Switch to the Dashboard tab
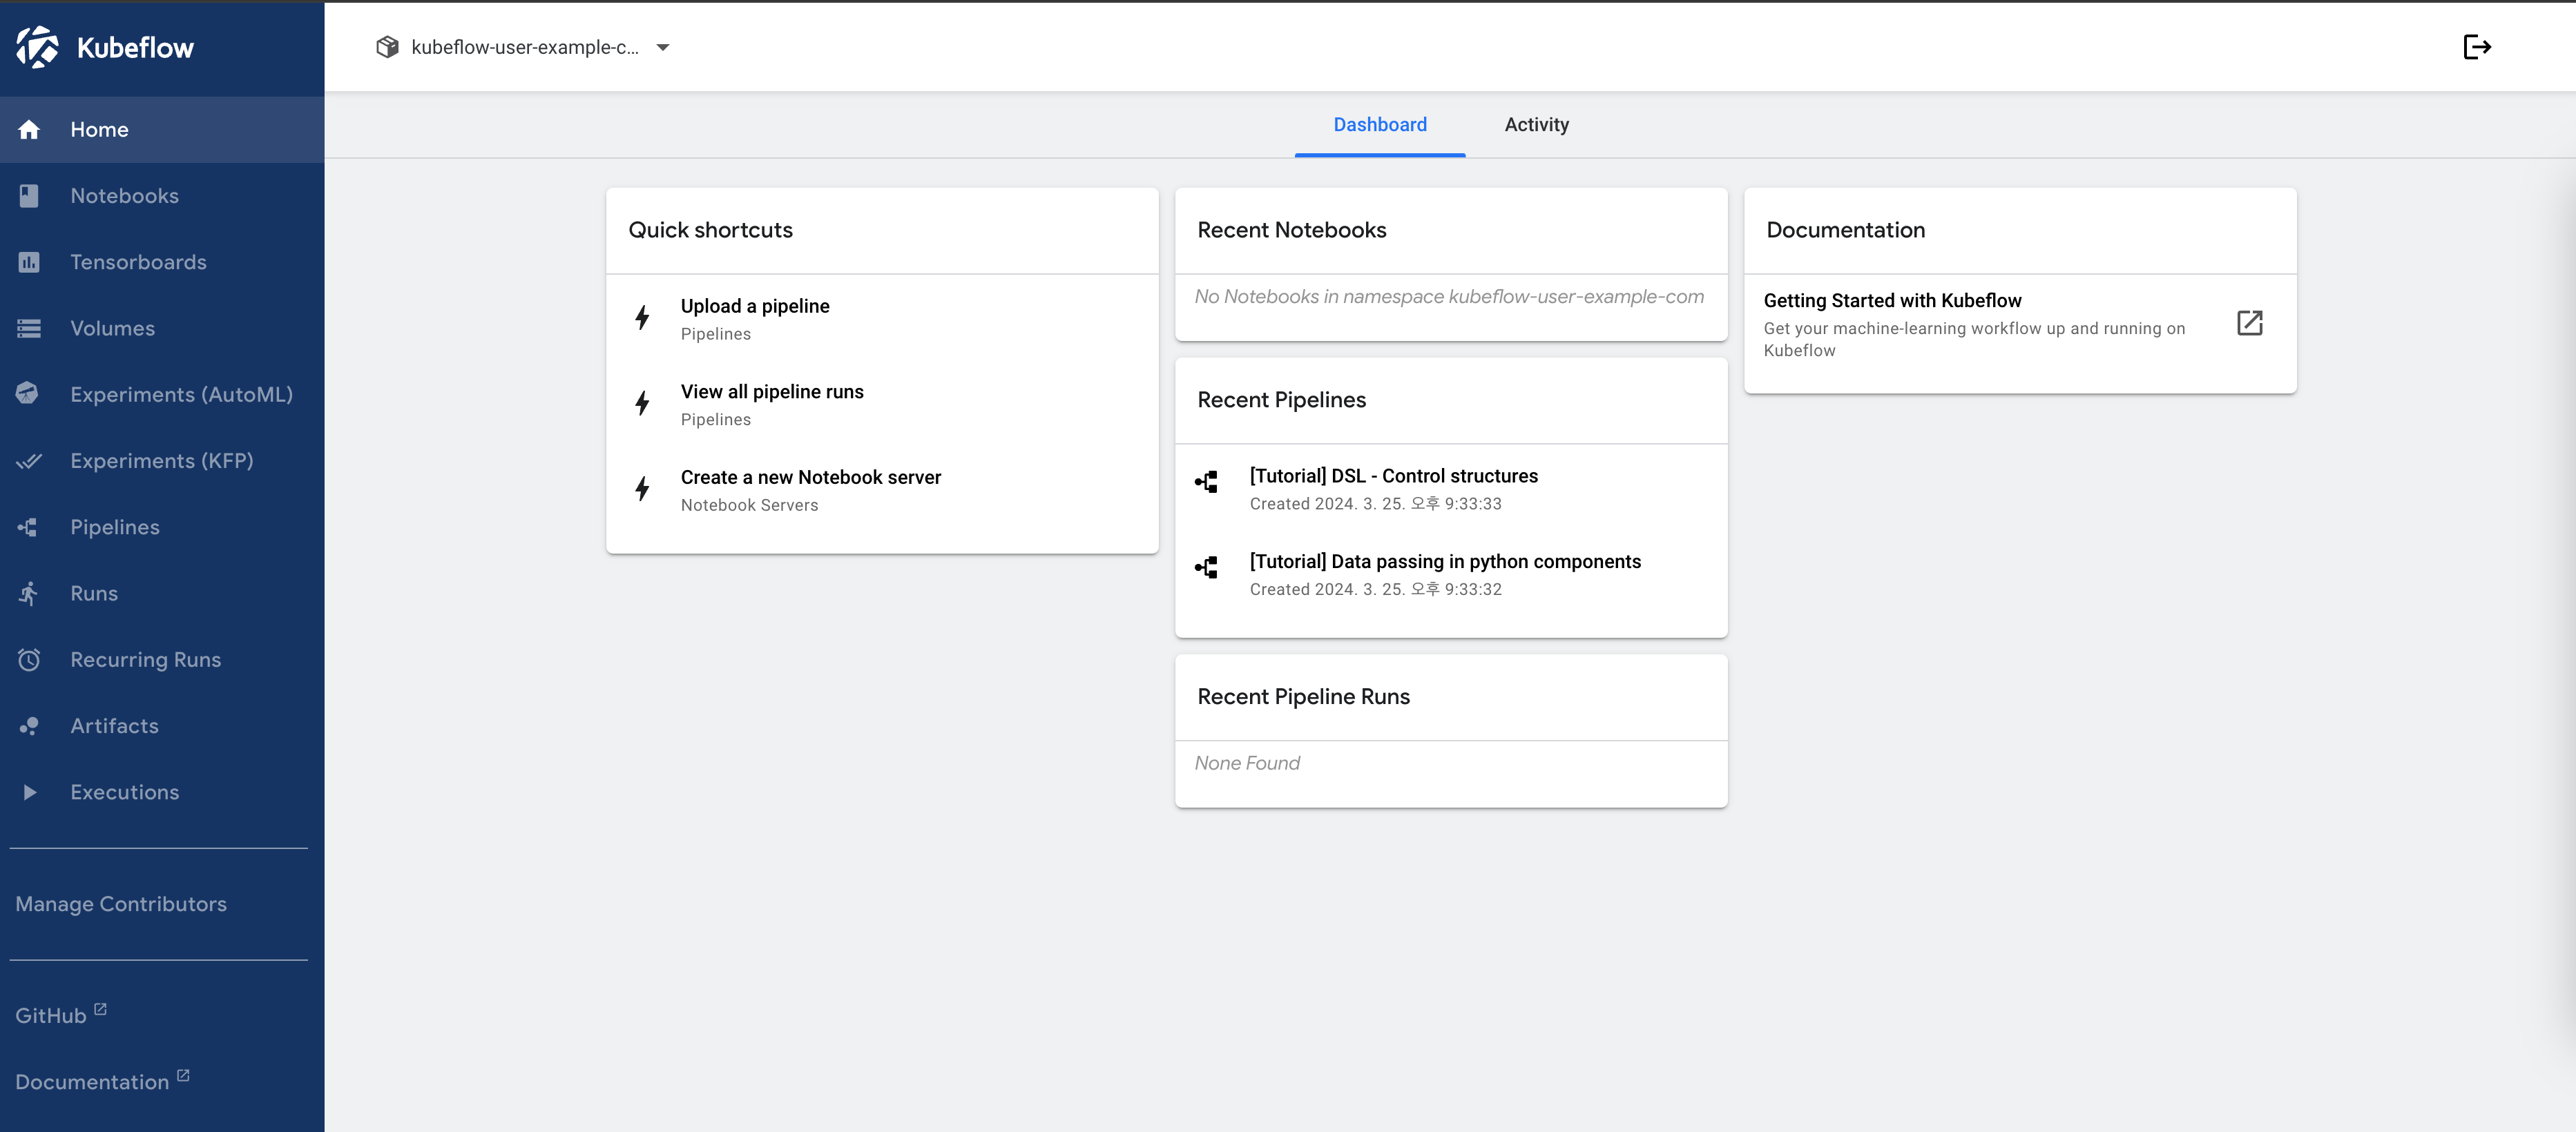The width and height of the screenshot is (2576, 1132). click(x=1379, y=125)
